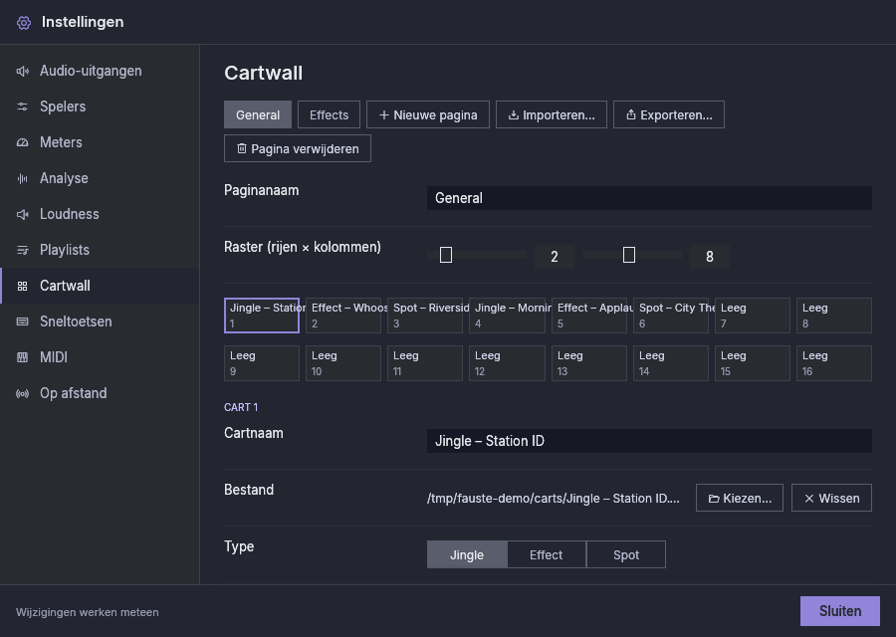Click the Cartwall grid icon

coord(22,287)
